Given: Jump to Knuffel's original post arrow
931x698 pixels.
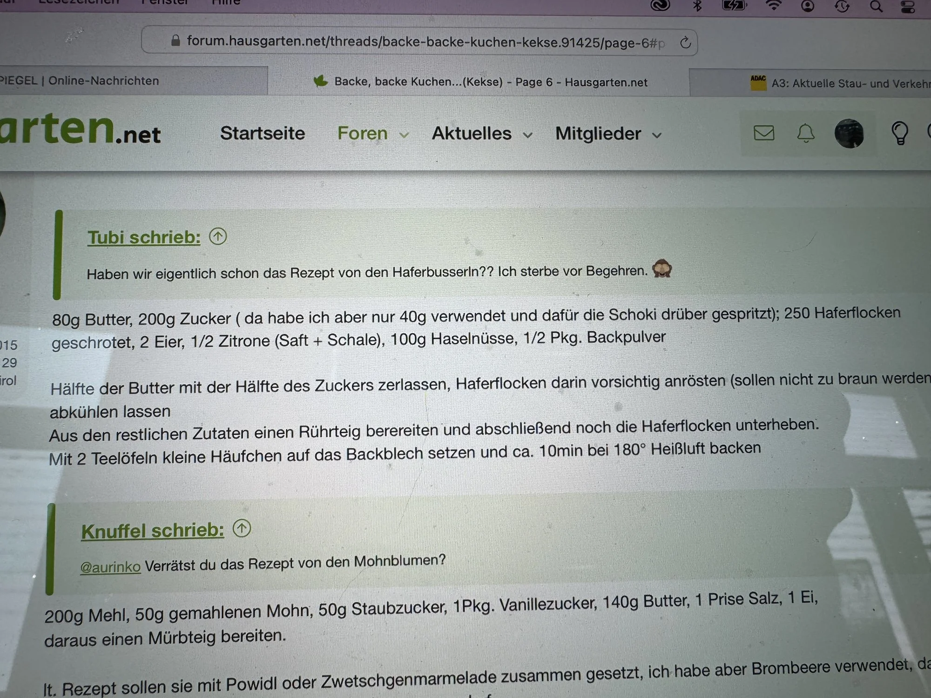Looking at the screenshot, I should coord(242,528).
